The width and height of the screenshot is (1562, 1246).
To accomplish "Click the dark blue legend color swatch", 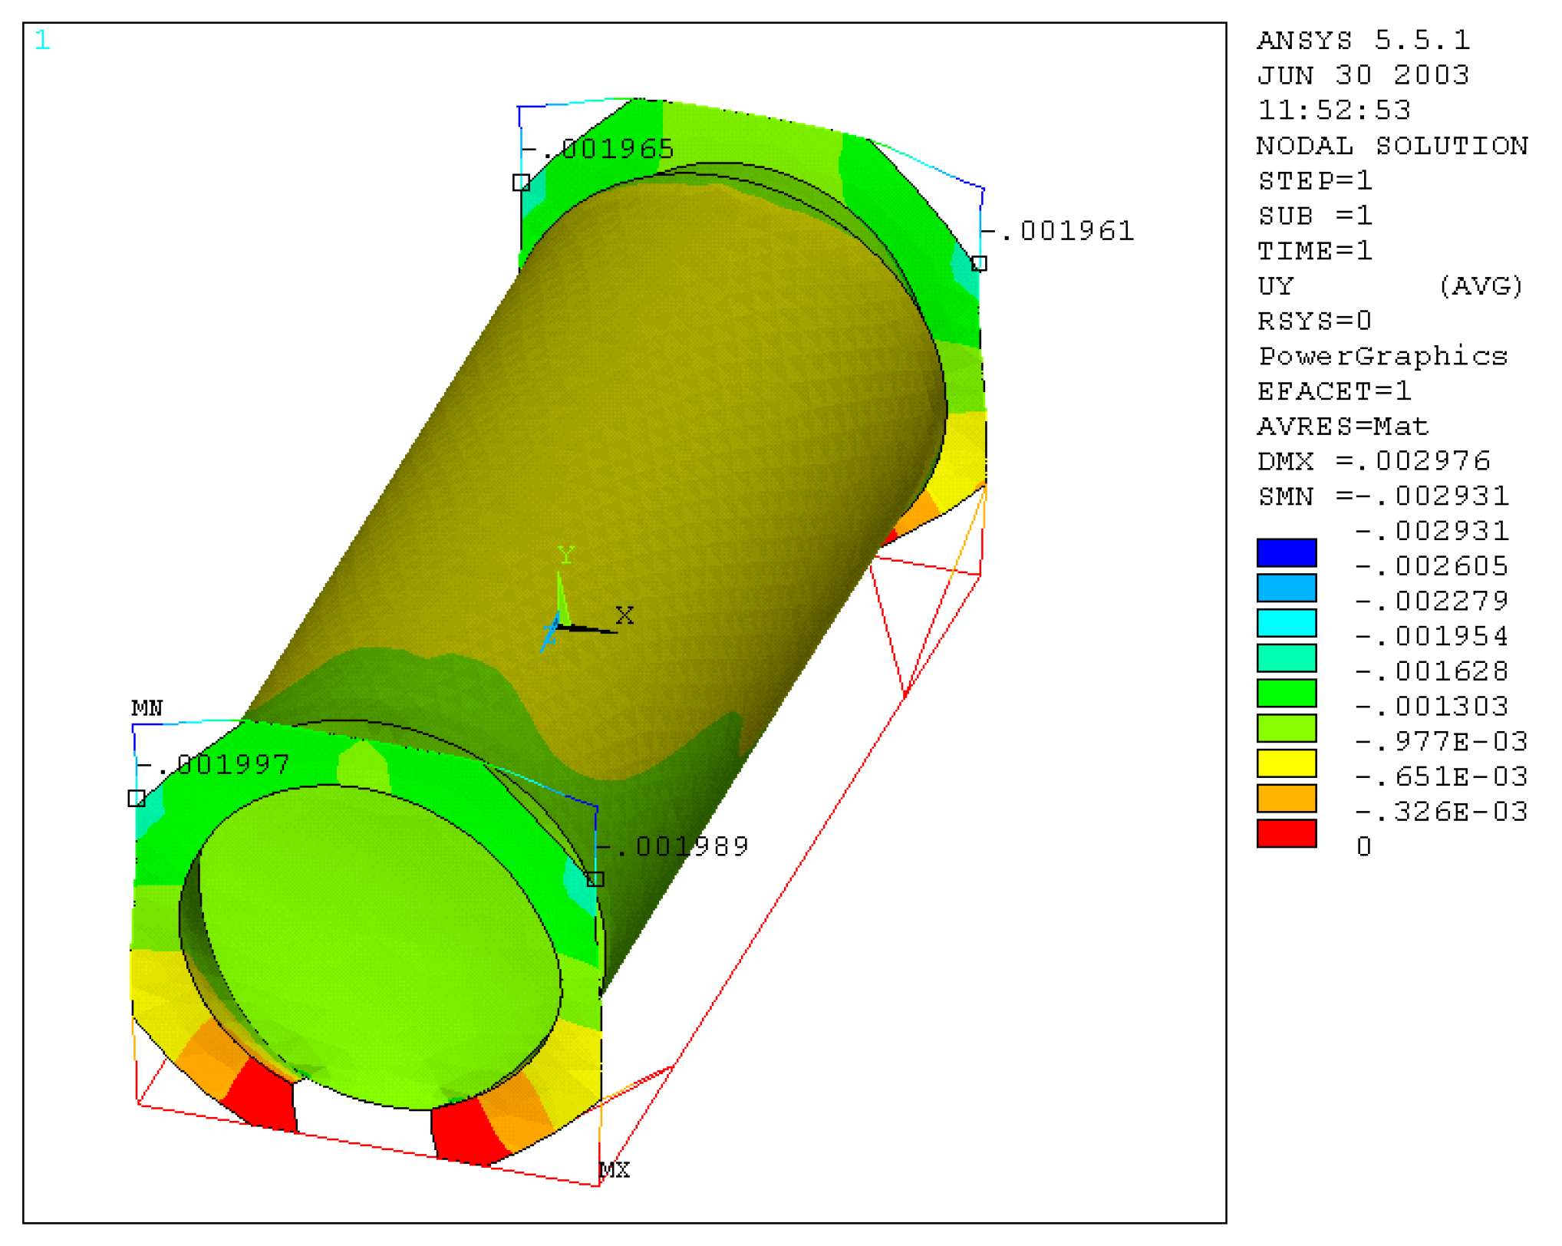I will tap(1287, 552).
